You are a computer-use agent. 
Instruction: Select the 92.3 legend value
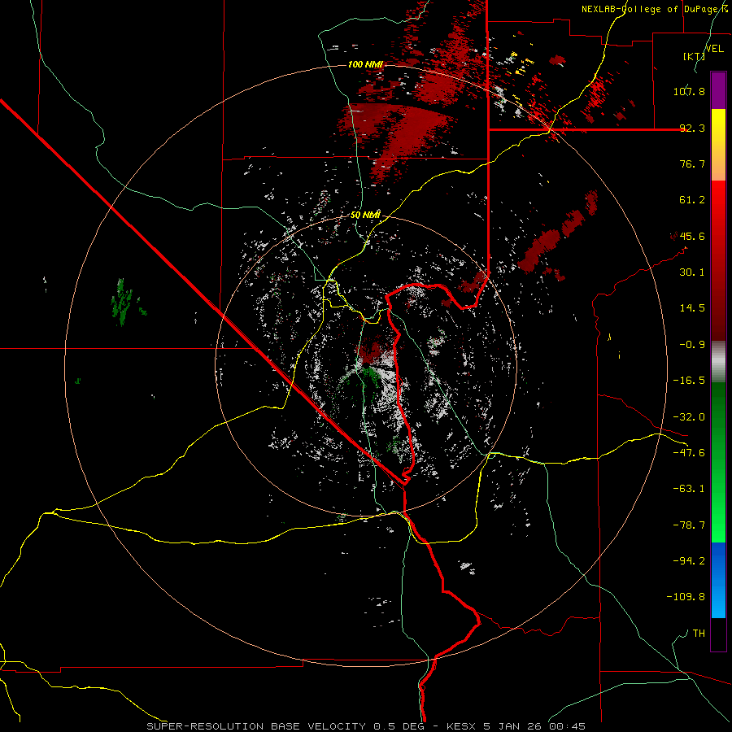[x=692, y=128]
